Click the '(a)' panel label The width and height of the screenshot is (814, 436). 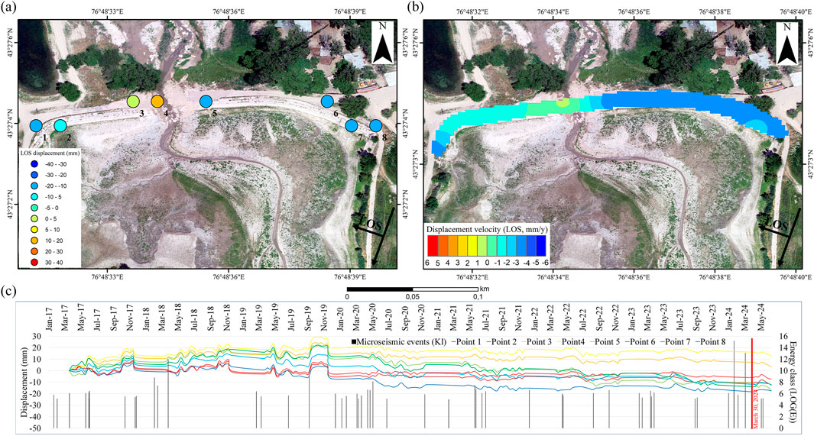pyautogui.click(x=8, y=8)
